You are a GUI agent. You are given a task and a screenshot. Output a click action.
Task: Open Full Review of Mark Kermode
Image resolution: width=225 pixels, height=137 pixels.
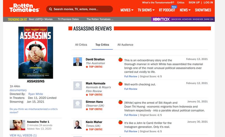131,89
